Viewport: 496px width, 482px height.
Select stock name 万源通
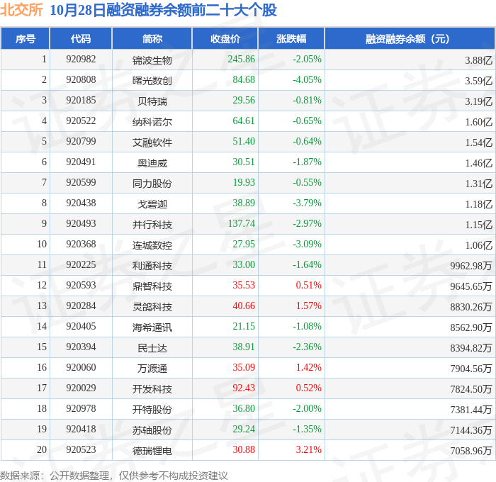(x=152, y=369)
